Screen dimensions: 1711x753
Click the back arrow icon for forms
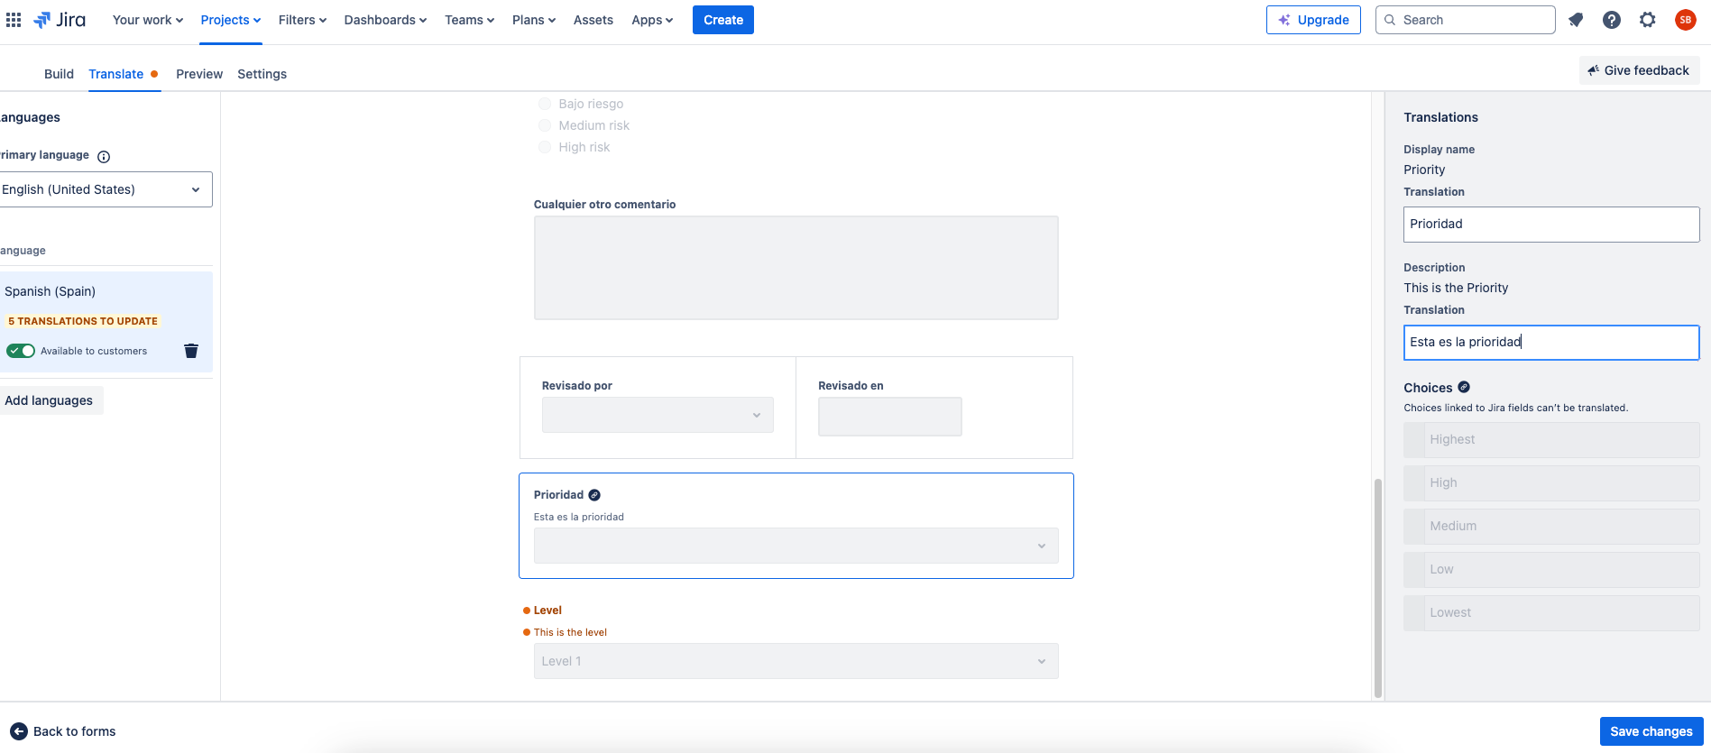click(19, 731)
